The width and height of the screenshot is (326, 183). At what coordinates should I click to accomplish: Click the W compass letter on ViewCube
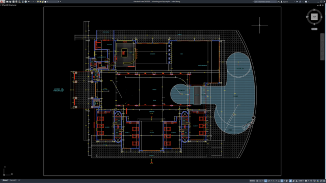click(x=307, y=17)
